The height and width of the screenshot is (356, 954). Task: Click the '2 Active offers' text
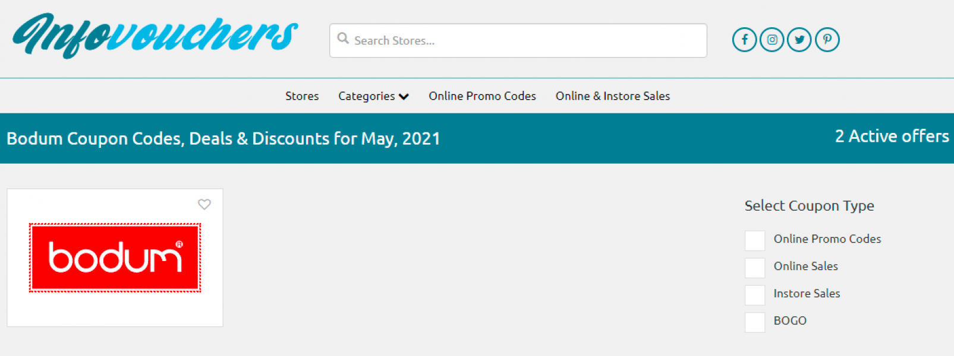pos(892,136)
